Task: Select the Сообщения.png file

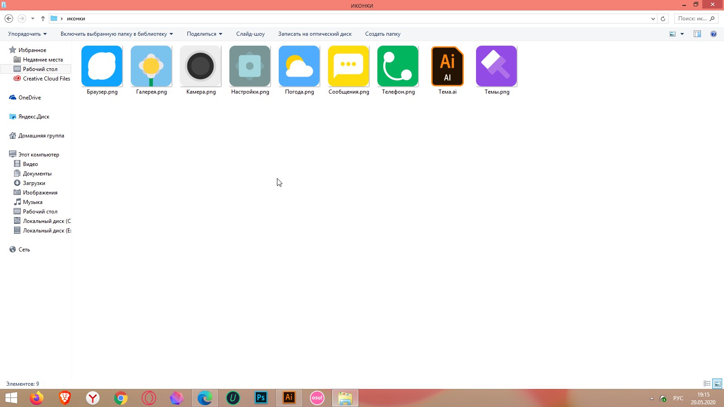Action: 348,66
